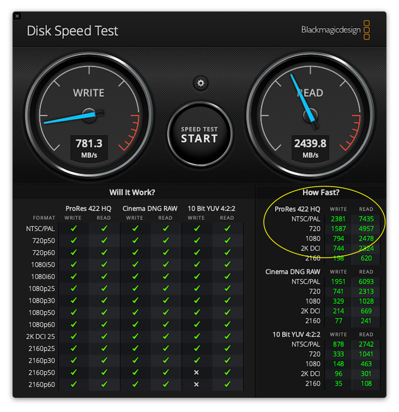The height and width of the screenshot is (412, 399).
Task: Click Cinema DNG 2160 write value 77
Action: point(338,320)
